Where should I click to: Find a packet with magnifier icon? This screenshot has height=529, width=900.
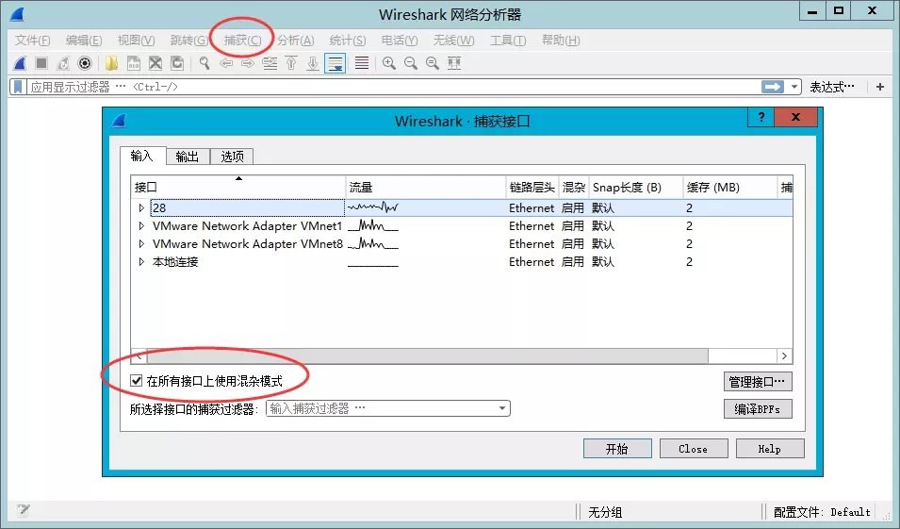coord(205,63)
